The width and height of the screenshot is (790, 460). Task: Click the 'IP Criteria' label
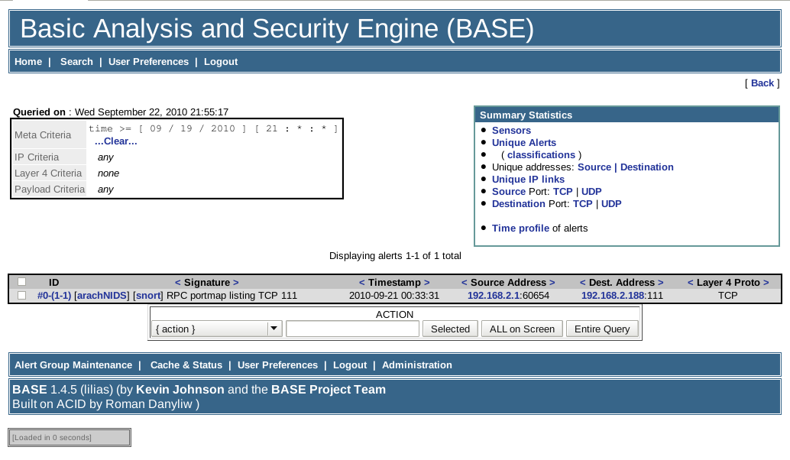tap(37, 157)
